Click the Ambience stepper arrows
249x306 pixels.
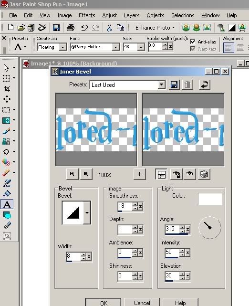(x=135, y=253)
